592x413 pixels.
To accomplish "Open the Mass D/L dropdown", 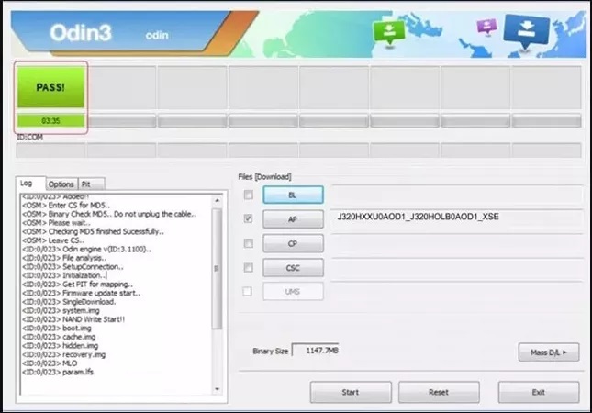I will 548,352.
